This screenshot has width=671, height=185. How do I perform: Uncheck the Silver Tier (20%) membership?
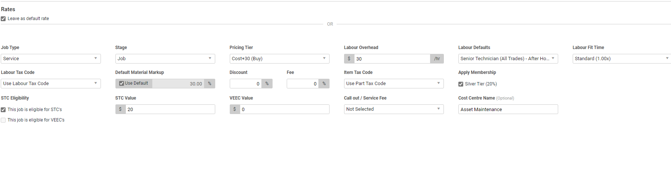coord(461,84)
